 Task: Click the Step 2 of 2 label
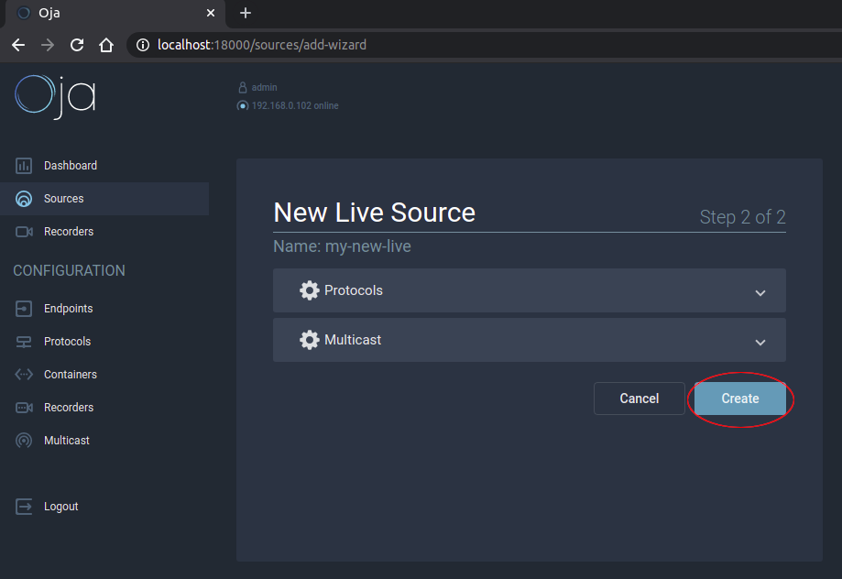pos(743,217)
